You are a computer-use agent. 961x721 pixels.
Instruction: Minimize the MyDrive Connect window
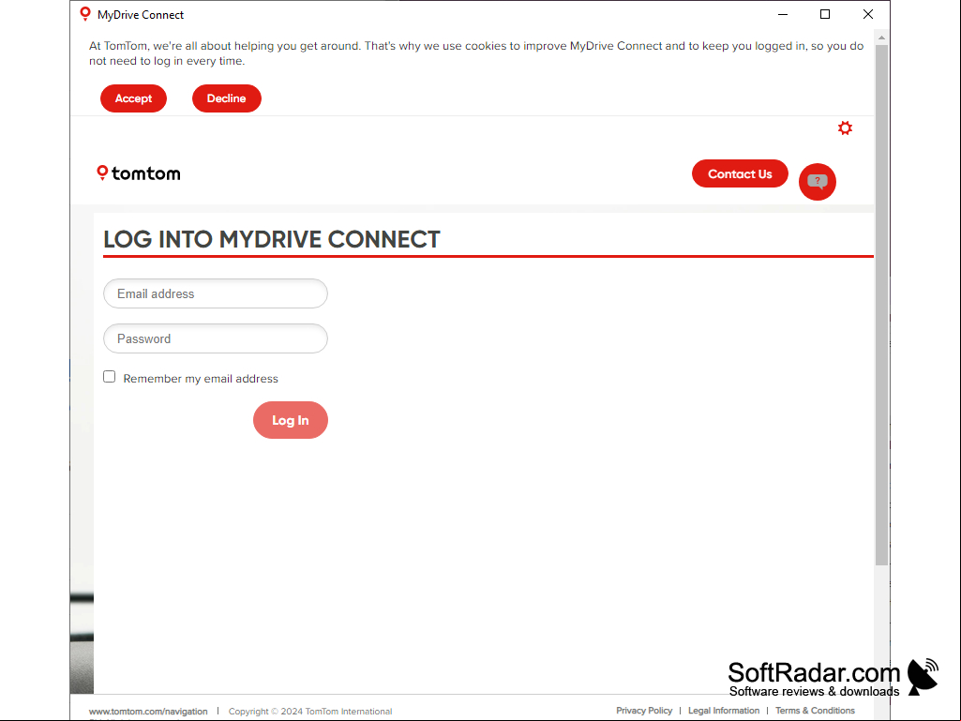(783, 14)
